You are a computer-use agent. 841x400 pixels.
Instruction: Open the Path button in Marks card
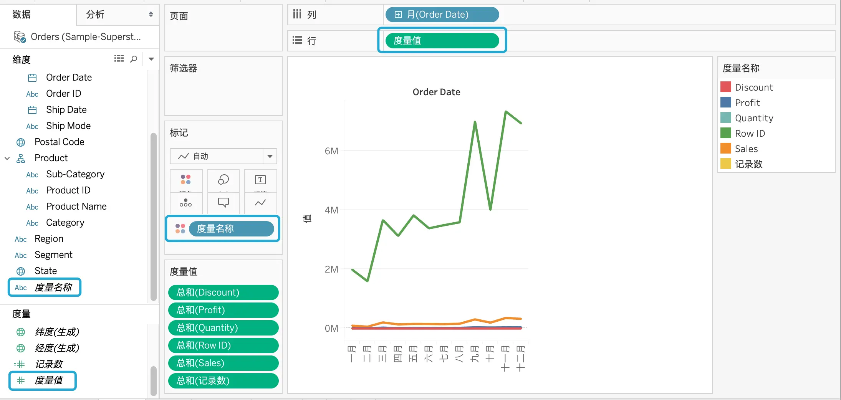point(260,203)
